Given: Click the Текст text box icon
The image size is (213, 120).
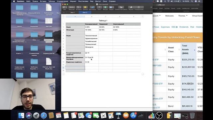Looking at the screenshot, I should tap(99, 7).
